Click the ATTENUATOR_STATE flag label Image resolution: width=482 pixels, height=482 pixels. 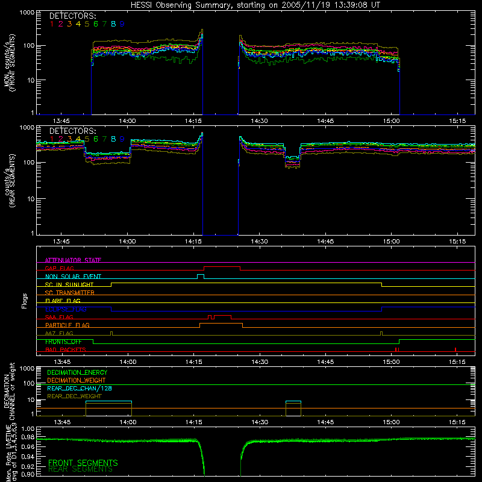[73, 260]
